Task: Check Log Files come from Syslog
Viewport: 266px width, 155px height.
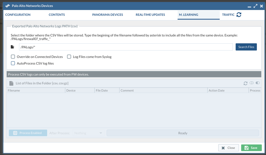Action: point(69,57)
